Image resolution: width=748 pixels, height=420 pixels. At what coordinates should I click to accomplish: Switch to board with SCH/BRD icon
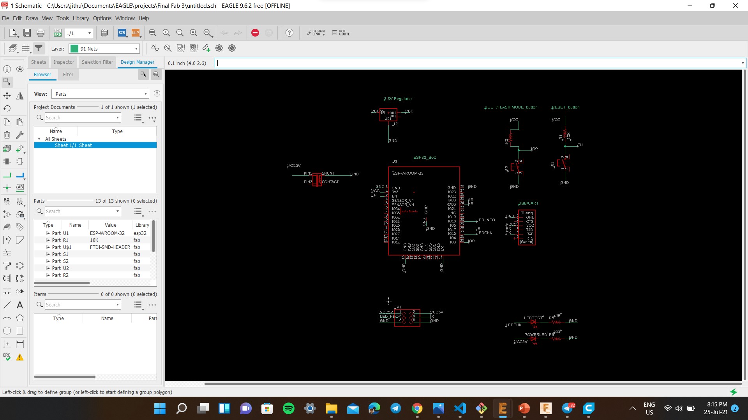(x=57, y=33)
